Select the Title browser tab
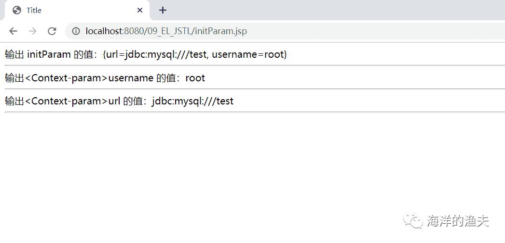Image resolution: width=505 pixels, height=243 pixels. click(77, 10)
